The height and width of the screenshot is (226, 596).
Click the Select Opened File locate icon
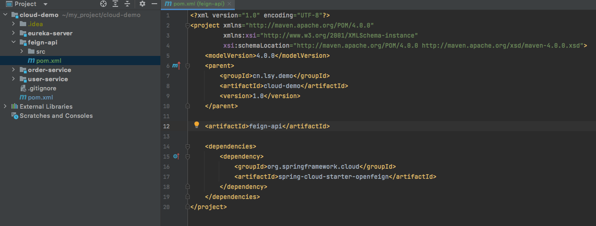[103, 4]
